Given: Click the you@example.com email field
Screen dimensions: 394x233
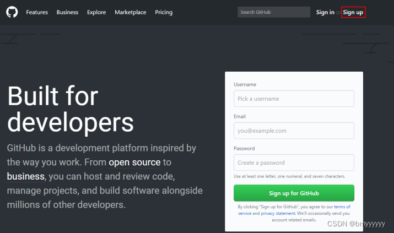Looking at the screenshot, I should (294, 131).
